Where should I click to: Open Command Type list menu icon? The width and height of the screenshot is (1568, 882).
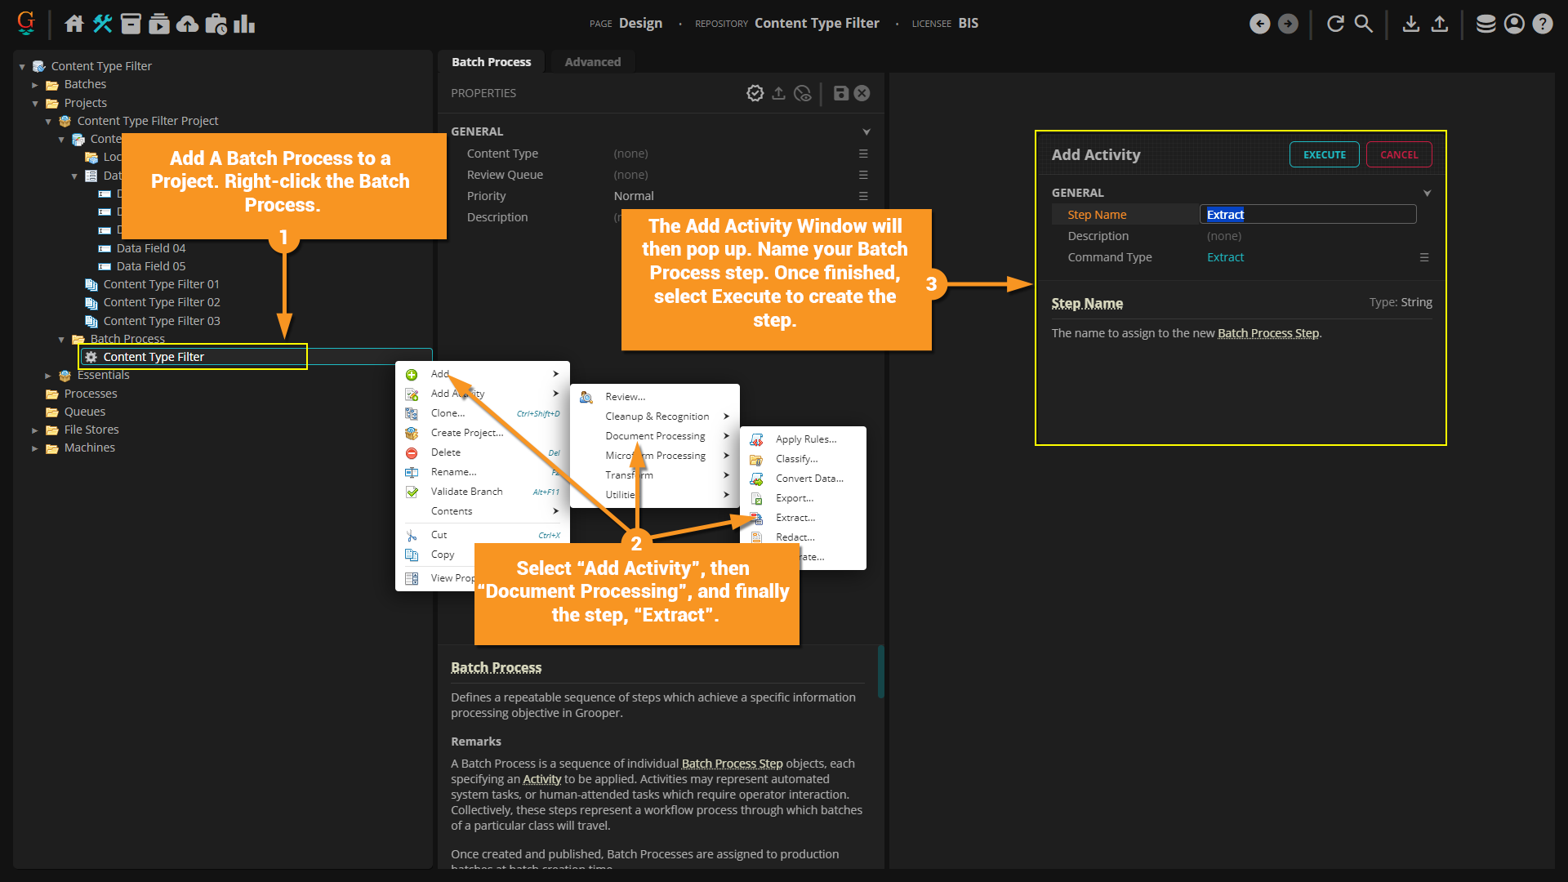1424,257
